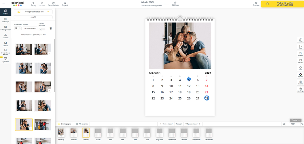304x144 pixels.
Task: Open the Indelingen sidebar tab
Action: 5,20
